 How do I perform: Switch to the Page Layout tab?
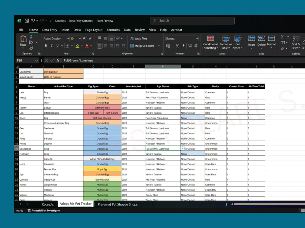coord(94,30)
